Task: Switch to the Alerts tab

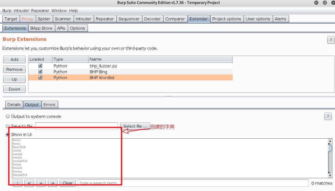Action: point(280,19)
